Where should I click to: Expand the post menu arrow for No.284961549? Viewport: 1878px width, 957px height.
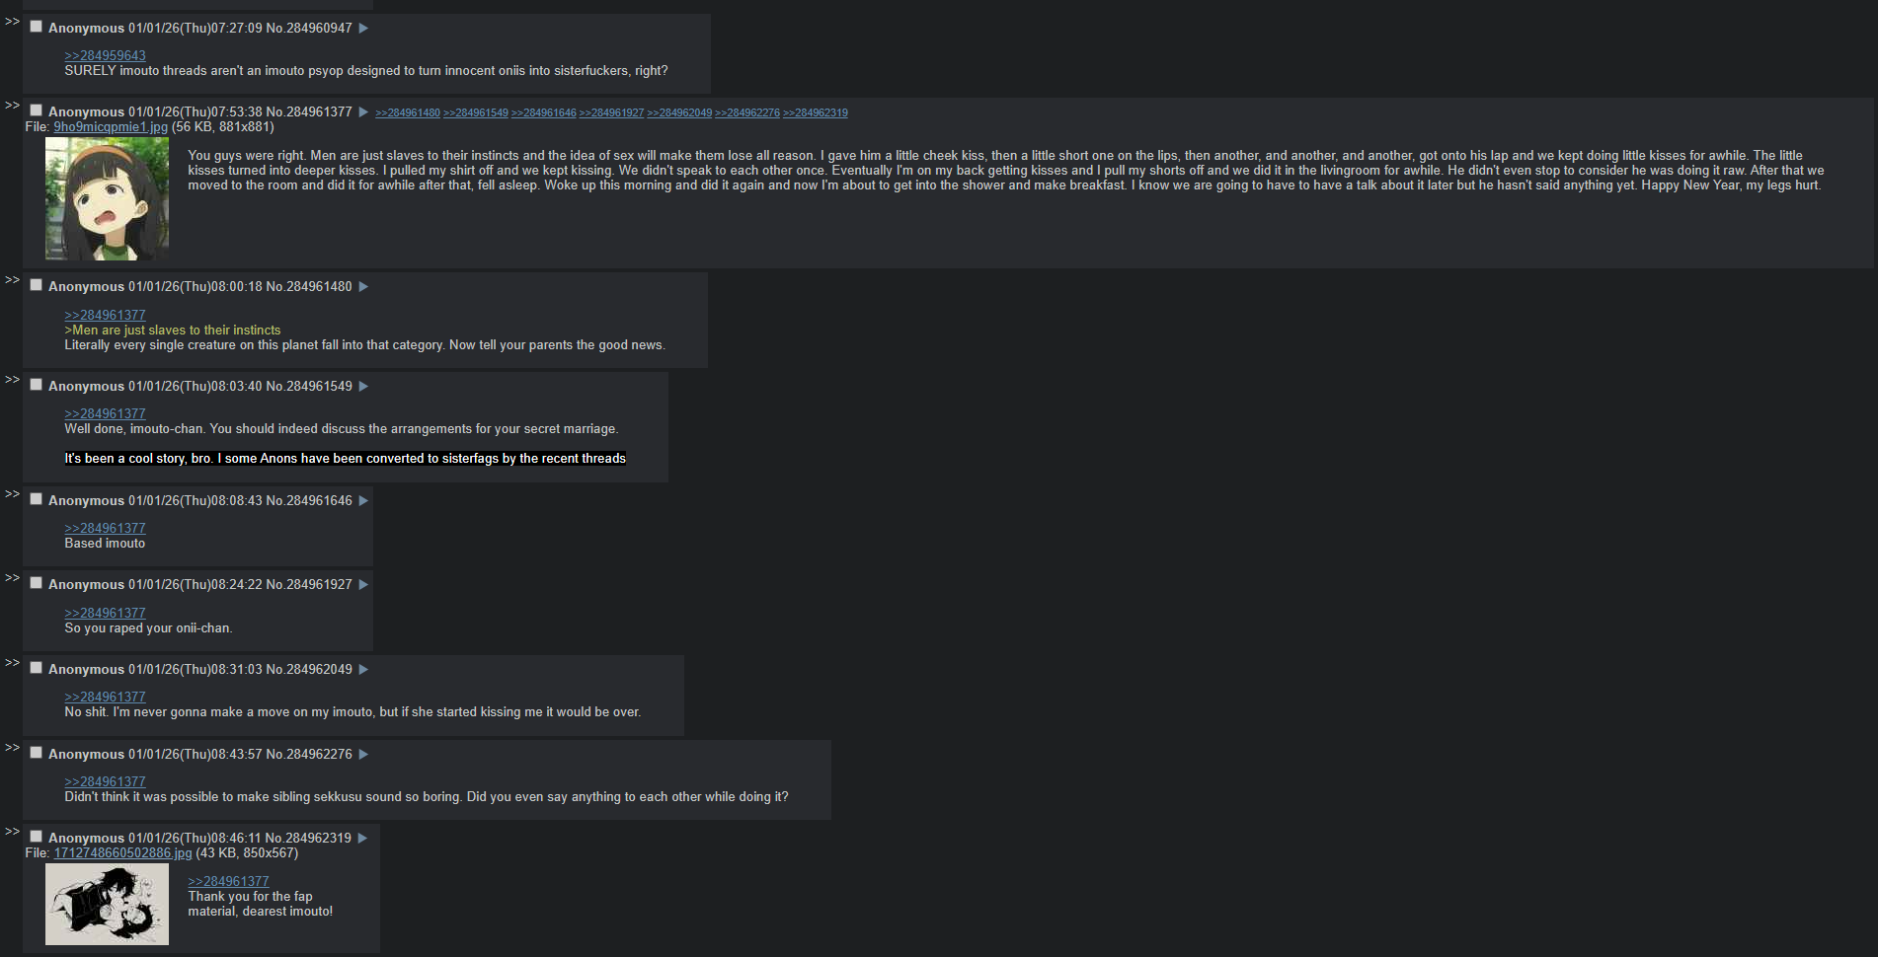[x=363, y=387]
